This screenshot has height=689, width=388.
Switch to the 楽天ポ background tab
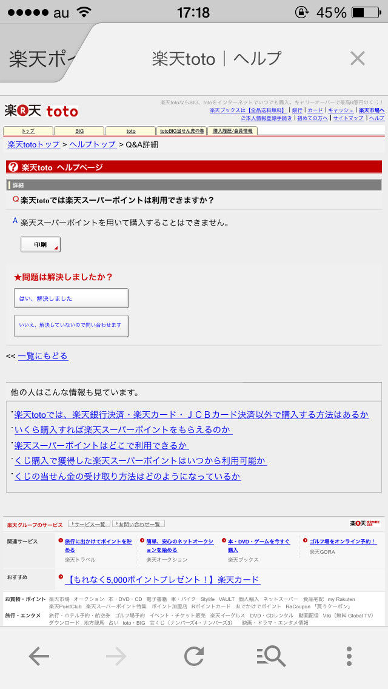pyautogui.click(x=42, y=59)
